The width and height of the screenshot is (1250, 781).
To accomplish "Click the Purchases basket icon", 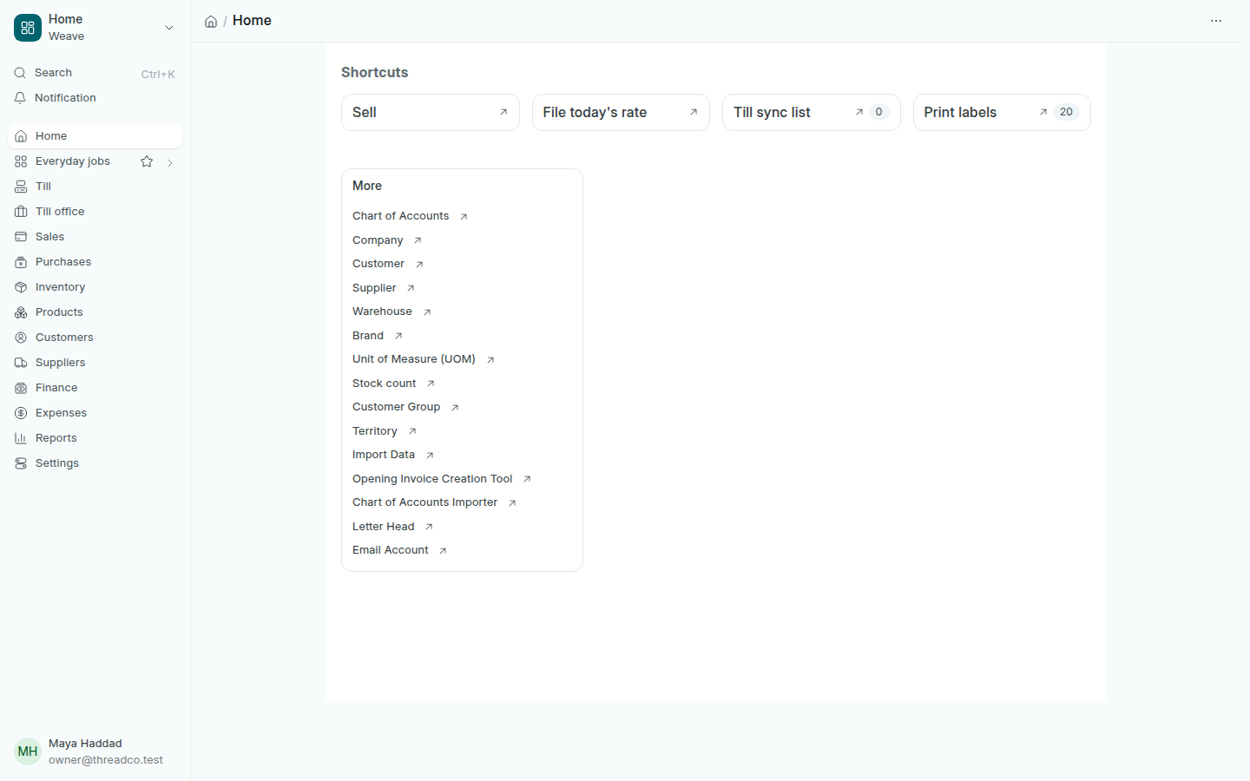I will pyautogui.click(x=21, y=262).
